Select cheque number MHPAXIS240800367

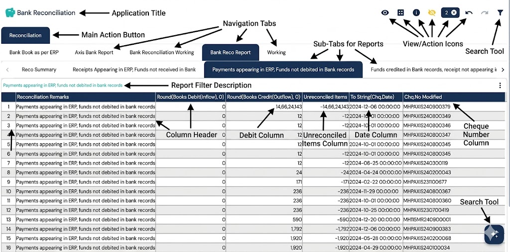coord(427,191)
